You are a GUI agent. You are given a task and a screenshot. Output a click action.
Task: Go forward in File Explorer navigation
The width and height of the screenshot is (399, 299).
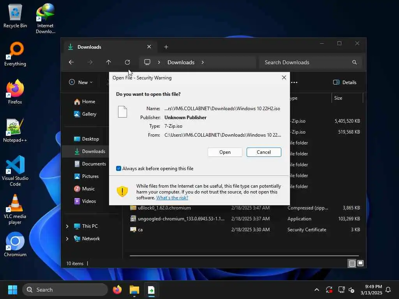coord(90,62)
